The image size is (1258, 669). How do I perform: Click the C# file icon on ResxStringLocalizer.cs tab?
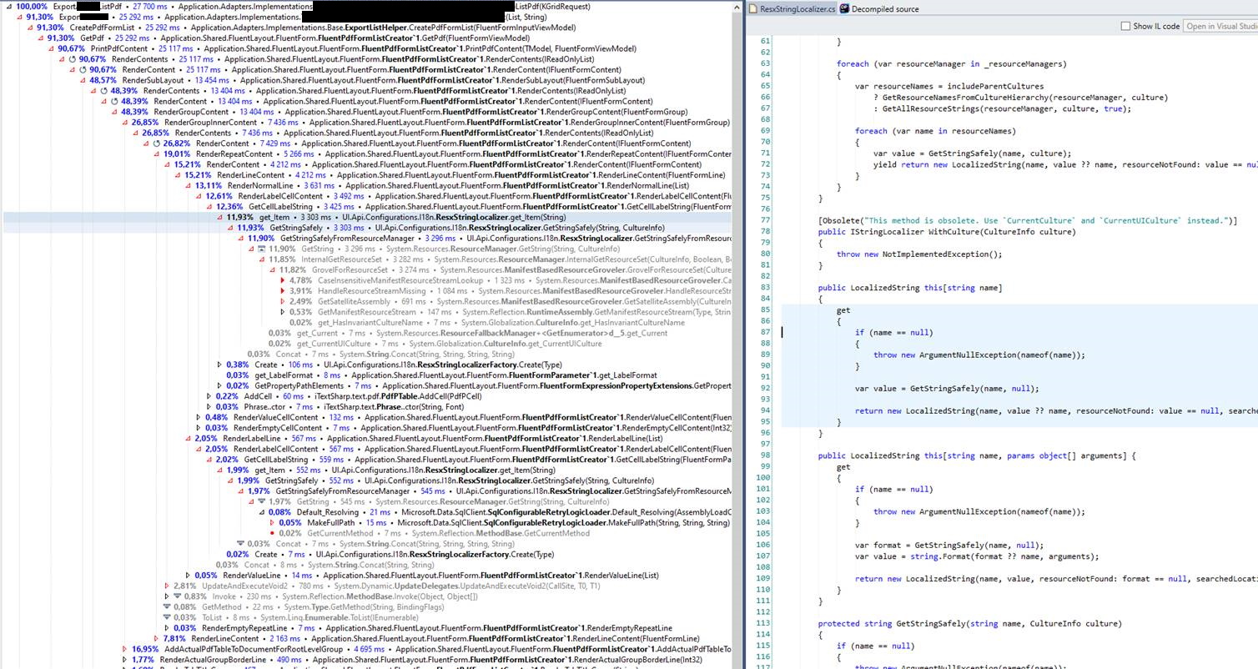click(754, 9)
